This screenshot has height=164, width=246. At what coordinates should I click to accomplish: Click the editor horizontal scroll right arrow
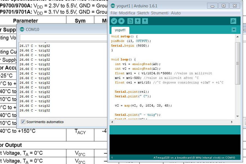click(232, 122)
